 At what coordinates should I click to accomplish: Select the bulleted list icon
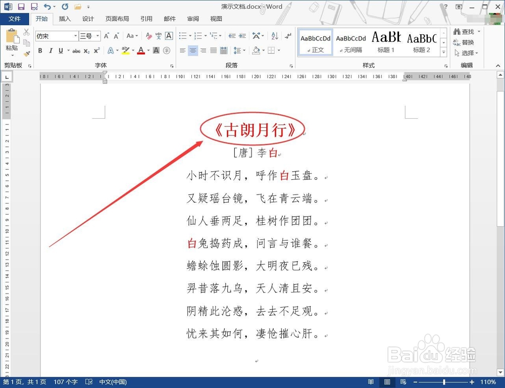[x=182, y=36]
